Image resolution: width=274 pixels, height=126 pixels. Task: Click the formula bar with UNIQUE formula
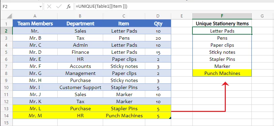(174, 7)
